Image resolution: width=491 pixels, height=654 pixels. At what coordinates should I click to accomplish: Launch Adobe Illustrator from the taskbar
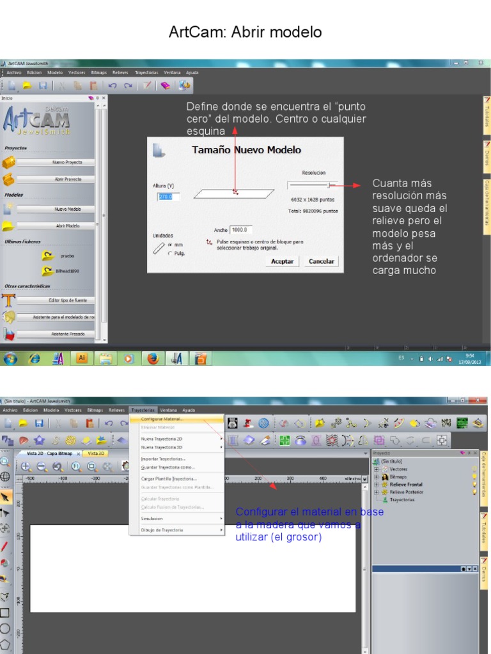81,358
